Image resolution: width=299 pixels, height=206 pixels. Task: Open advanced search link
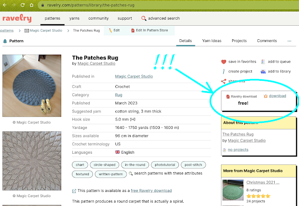pyautogui.click(x=164, y=18)
